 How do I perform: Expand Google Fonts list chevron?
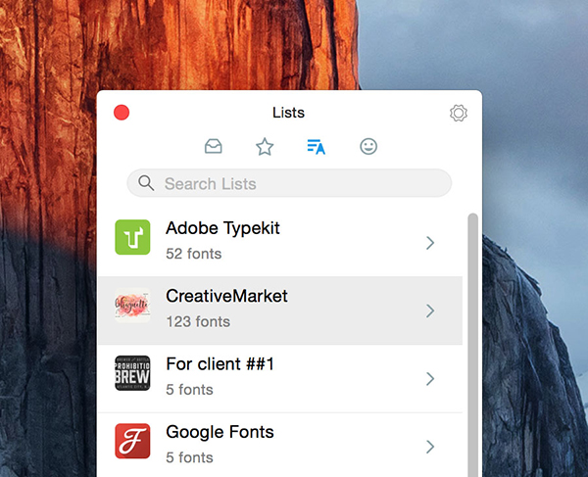click(x=430, y=447)
